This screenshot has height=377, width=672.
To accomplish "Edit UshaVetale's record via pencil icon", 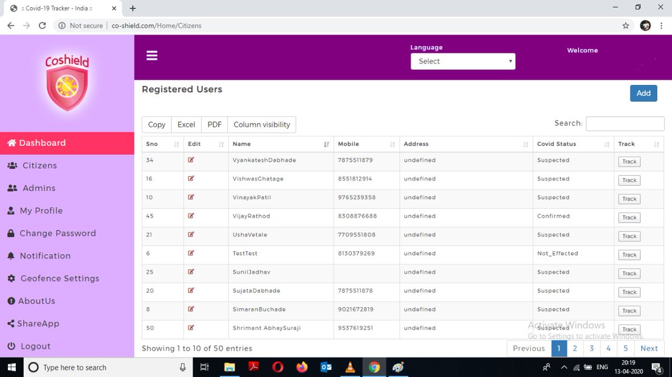I will tap(191, 234).
